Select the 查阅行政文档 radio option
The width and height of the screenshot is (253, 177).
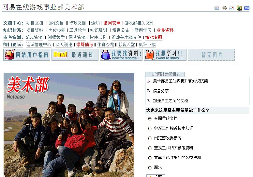point(150,119)
